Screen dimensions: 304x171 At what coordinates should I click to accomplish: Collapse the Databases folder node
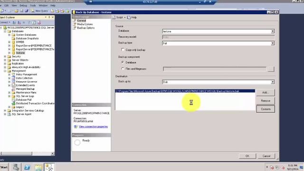tap(5, 31)
